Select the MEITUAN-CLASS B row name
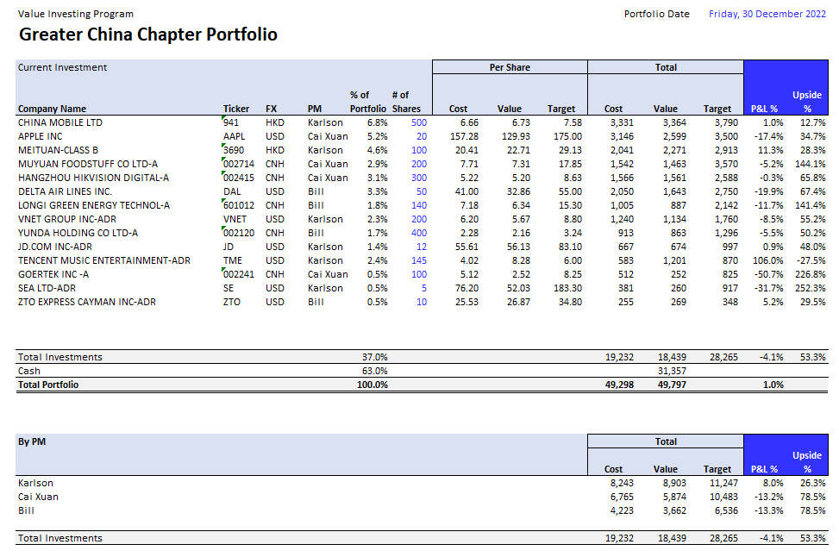The image size is (839, 557). pyautogui.click(x=58, y=150)
